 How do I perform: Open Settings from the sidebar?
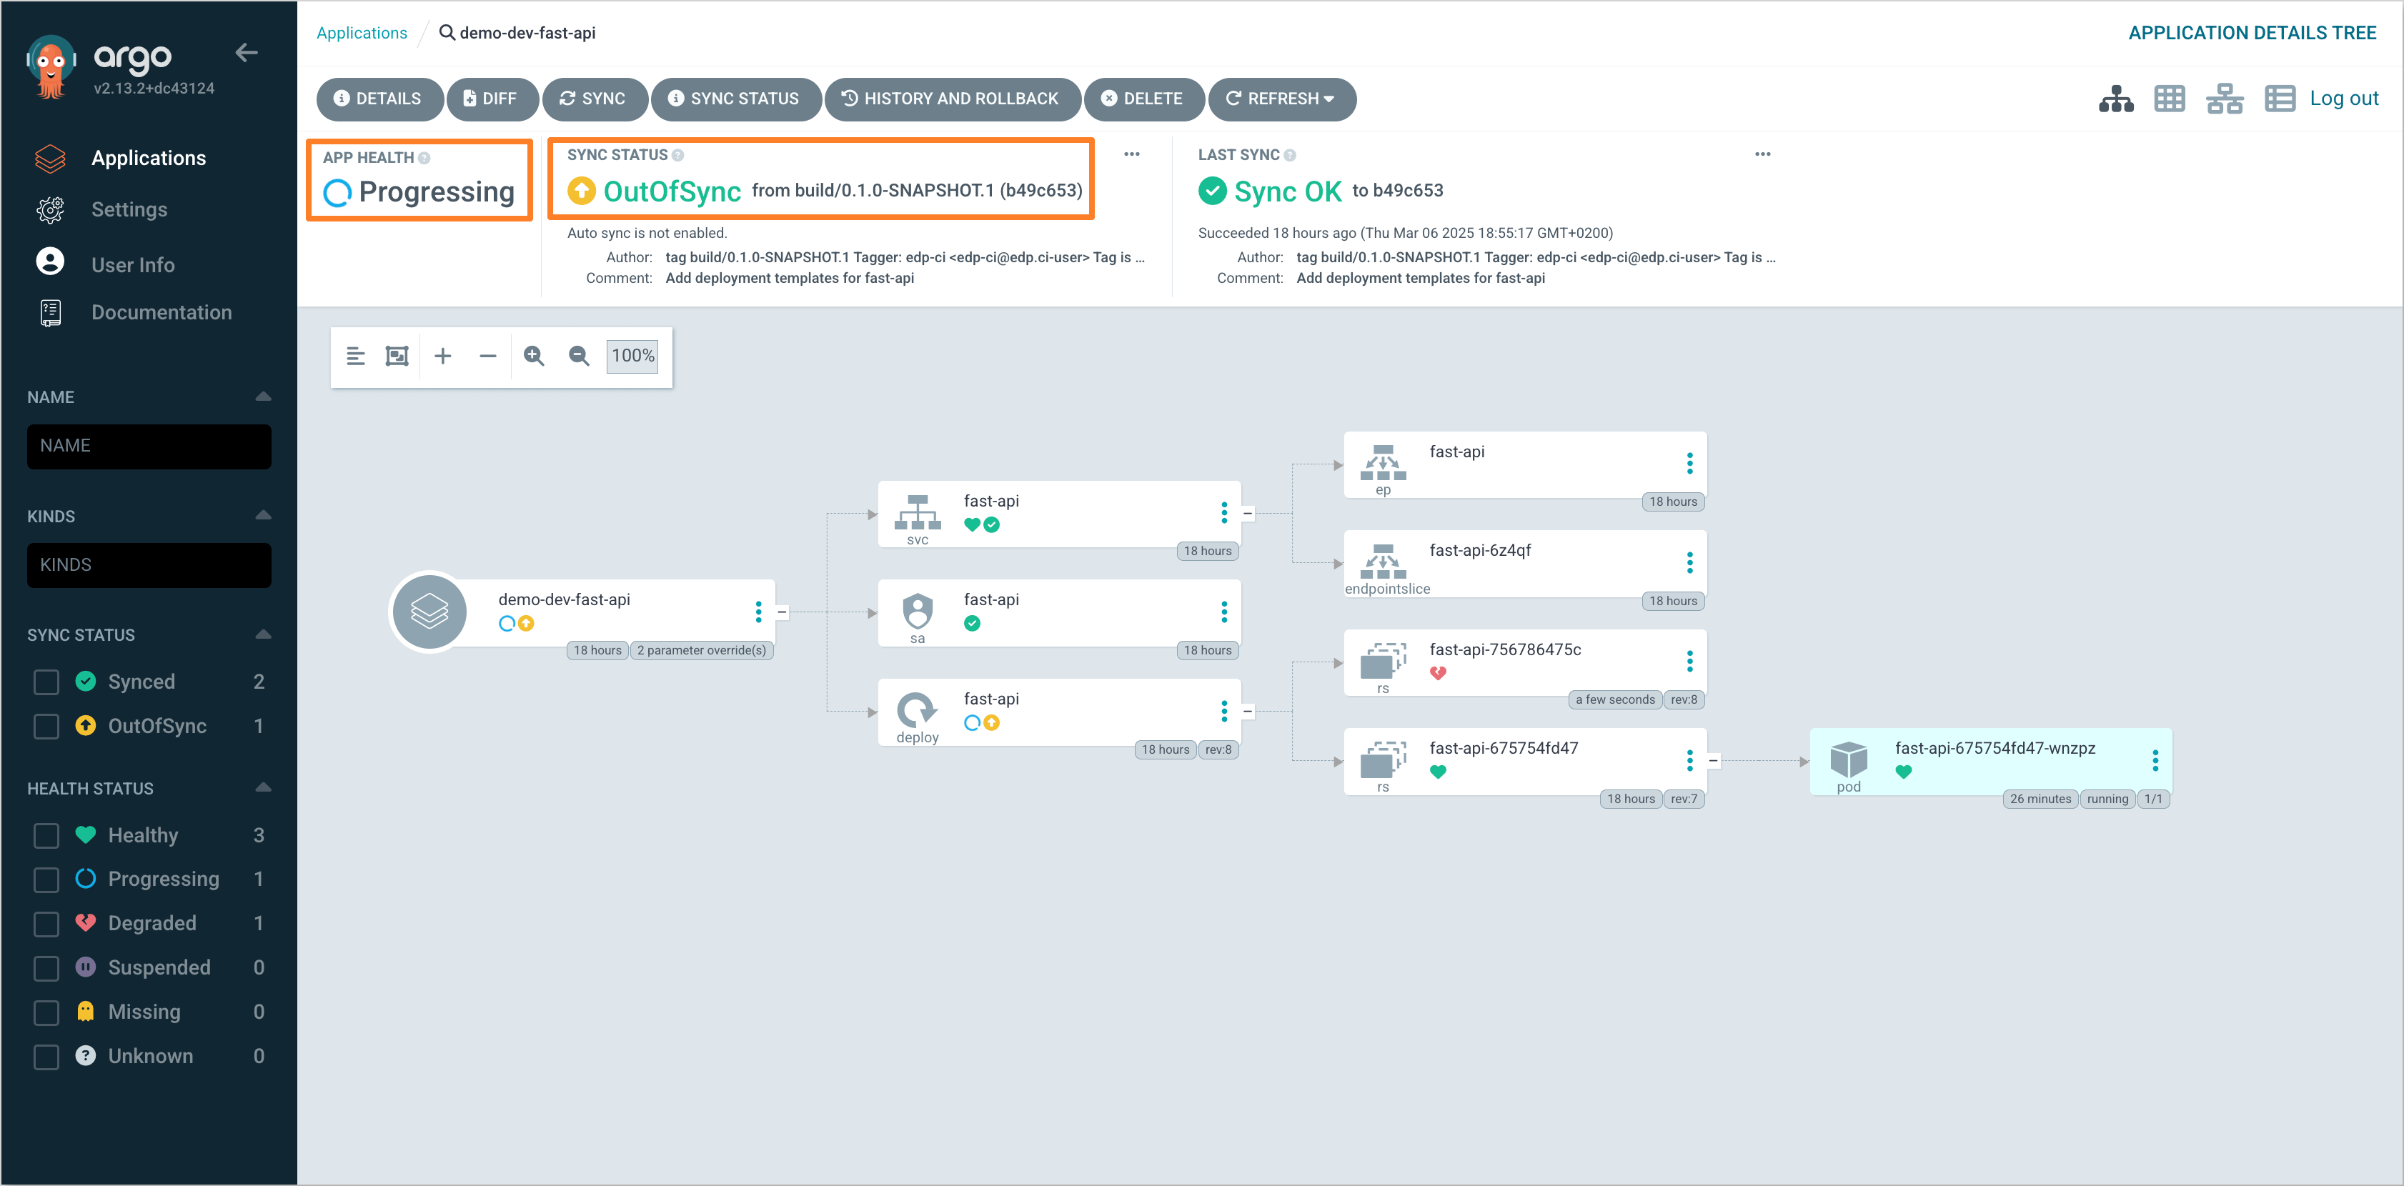pyautogui.click(x=129, y=210)
